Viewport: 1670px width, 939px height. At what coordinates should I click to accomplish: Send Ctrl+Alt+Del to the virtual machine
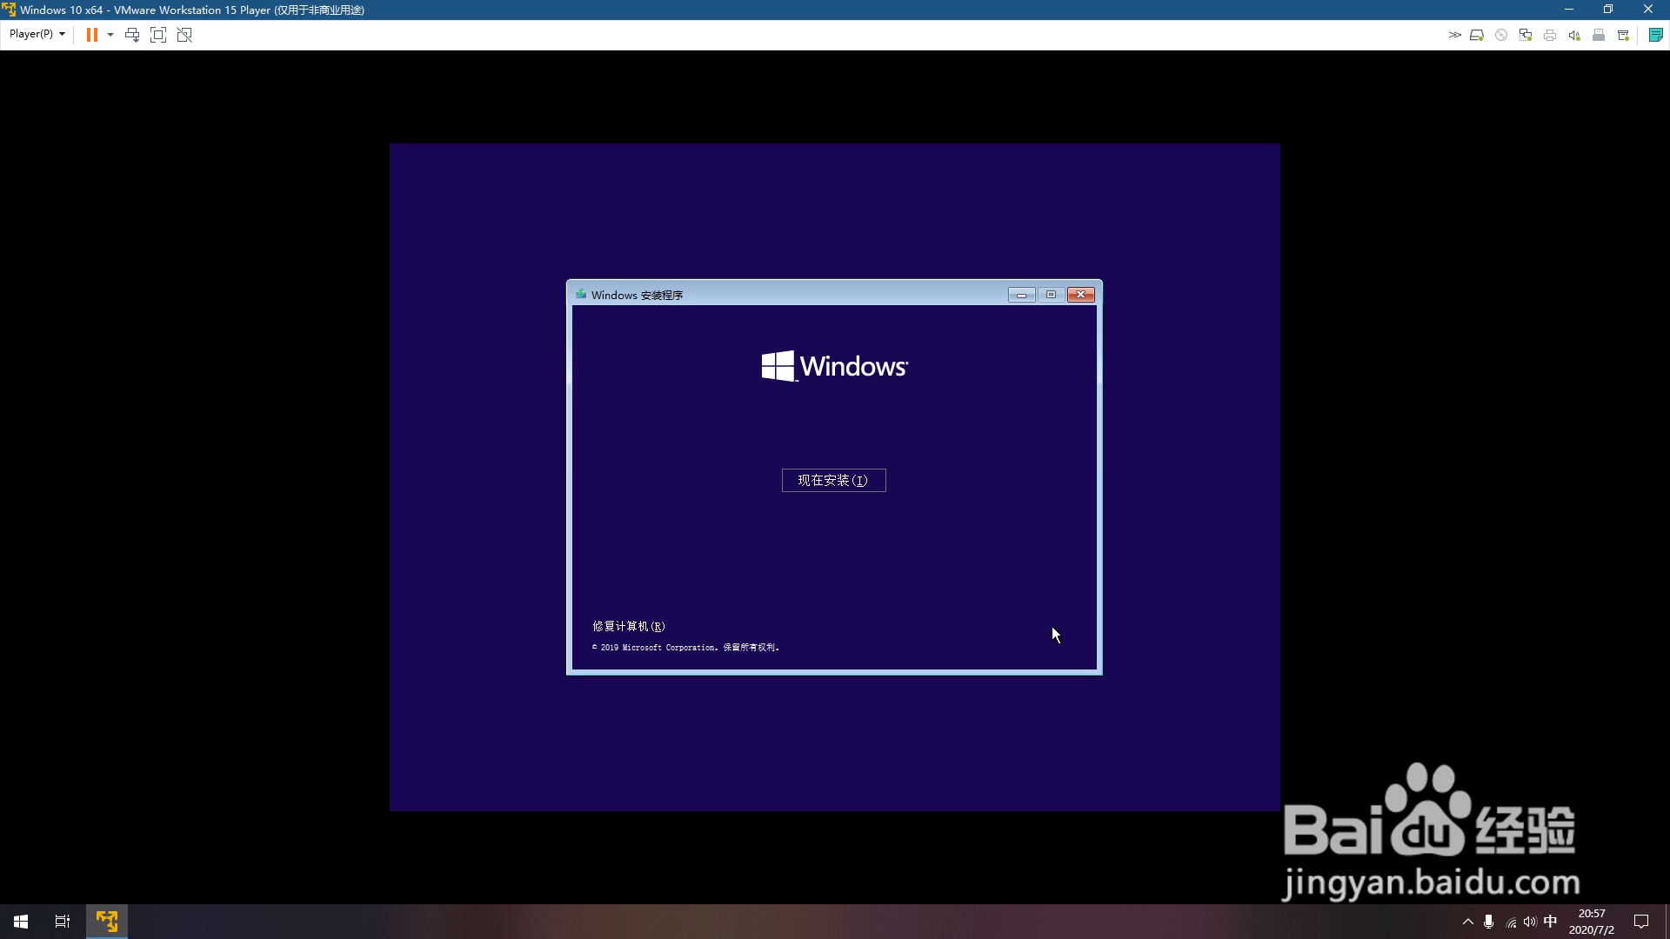point(132,35)
